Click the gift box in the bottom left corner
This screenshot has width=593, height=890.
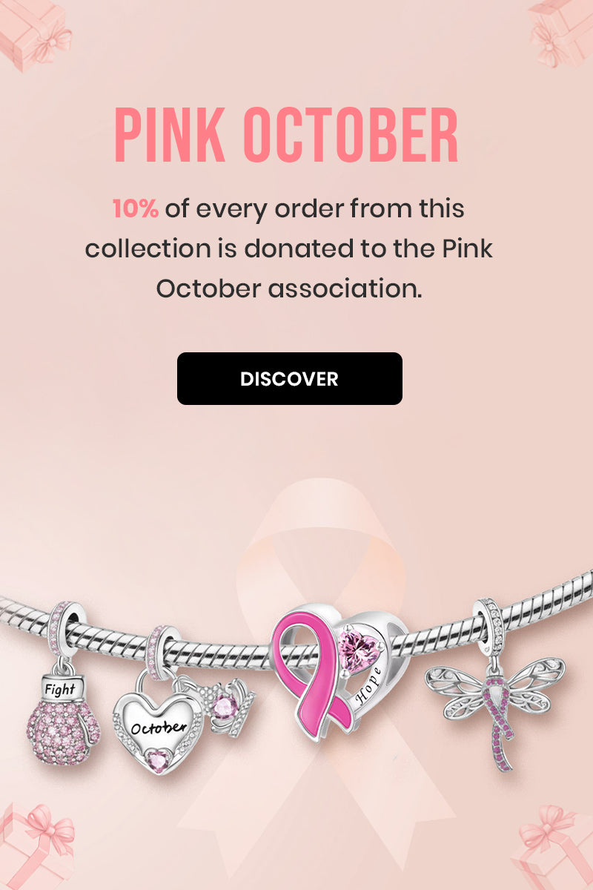37,845
